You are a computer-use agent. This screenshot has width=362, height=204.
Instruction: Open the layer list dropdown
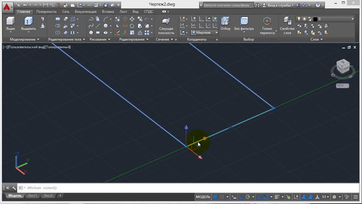pos(352,19)
